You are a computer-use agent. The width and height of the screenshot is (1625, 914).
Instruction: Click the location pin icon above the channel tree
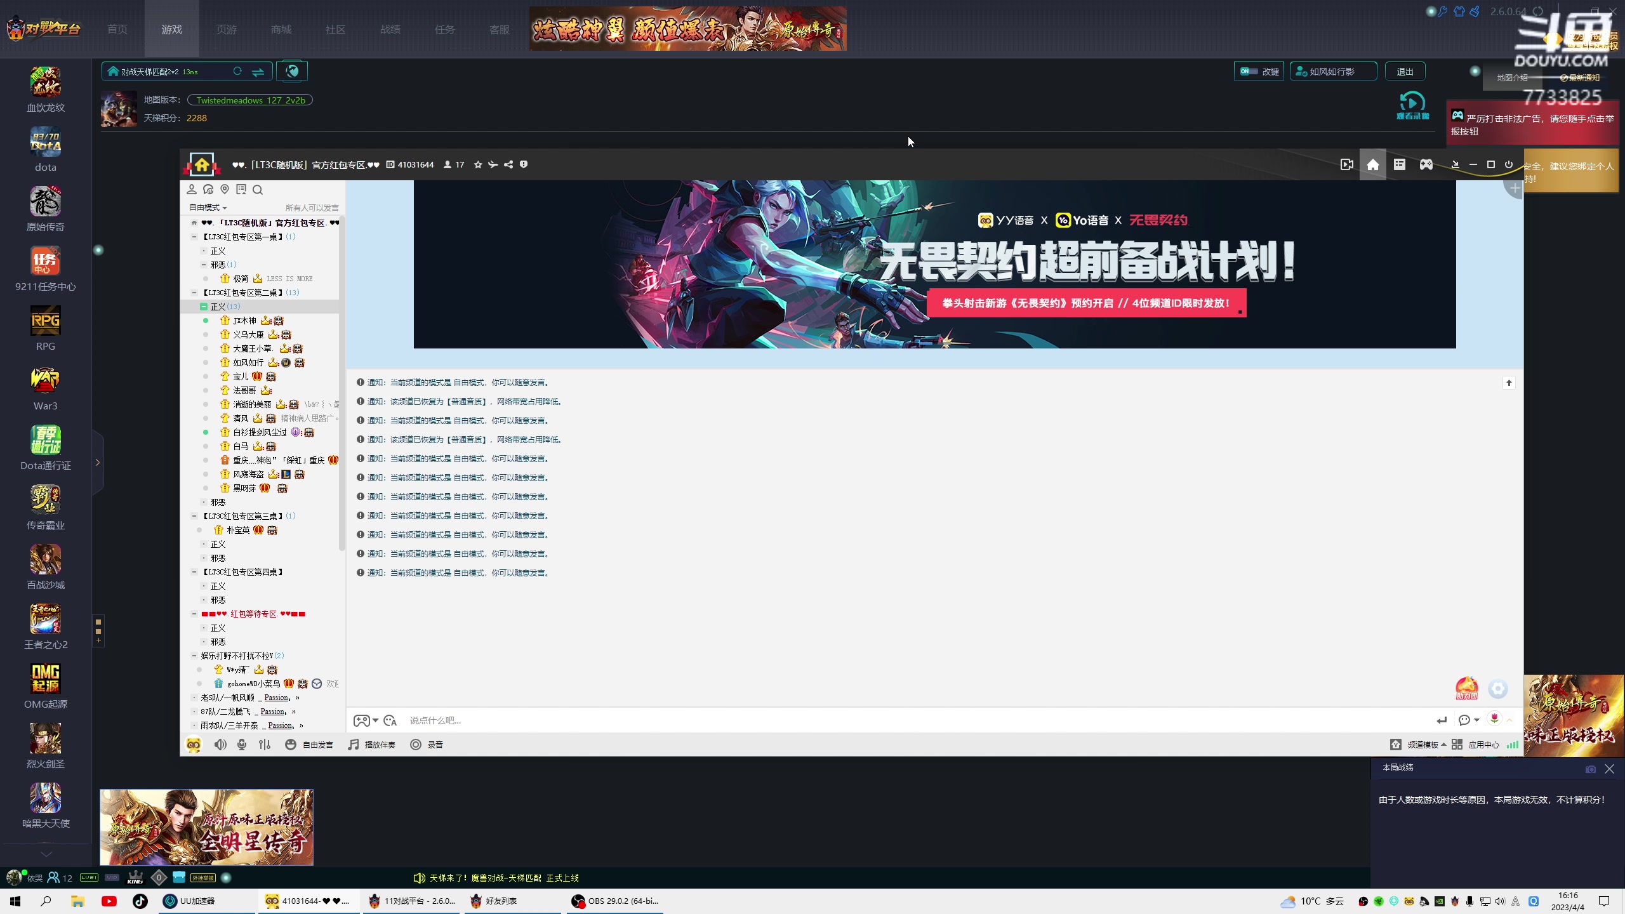click(224, 189)
